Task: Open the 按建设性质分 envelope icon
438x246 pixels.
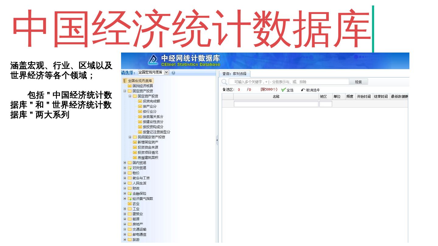Action: click(140, 122)
